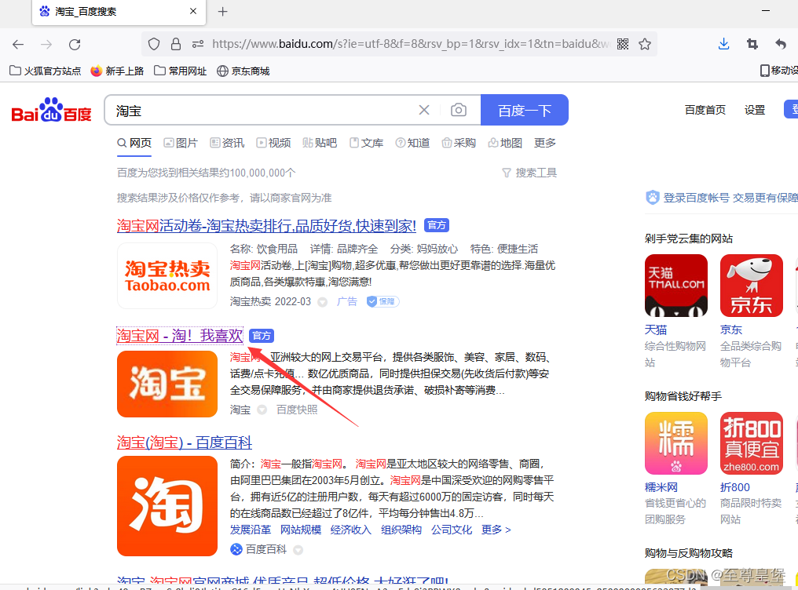The height and width of the screenshot is (590, 798).
Task: Open 京东商城 bookmark
Action: click(x=243, y=71)
